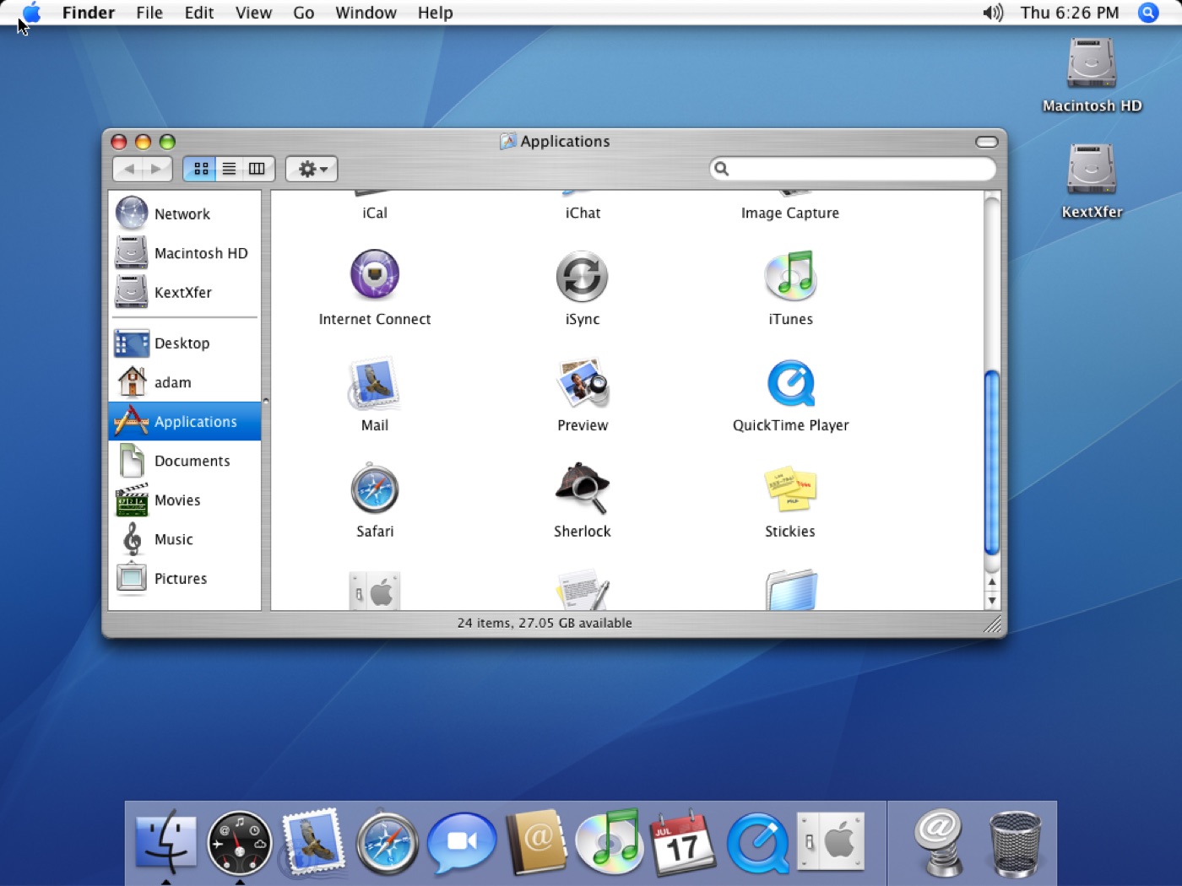The width and height of the screenshot is (1182, 886).
Task: Select Macintosh HD in the sidebar
Action: 185,253
